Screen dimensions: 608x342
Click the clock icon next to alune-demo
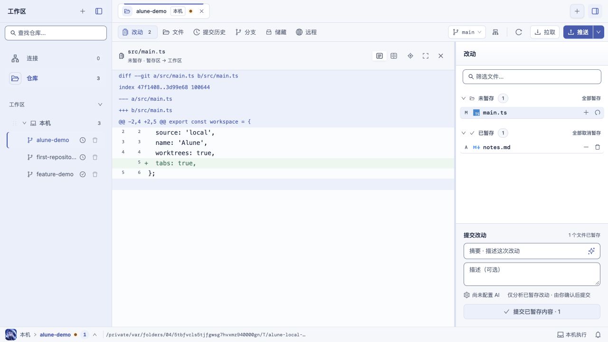pyautogui.click(x=83, y=140)
